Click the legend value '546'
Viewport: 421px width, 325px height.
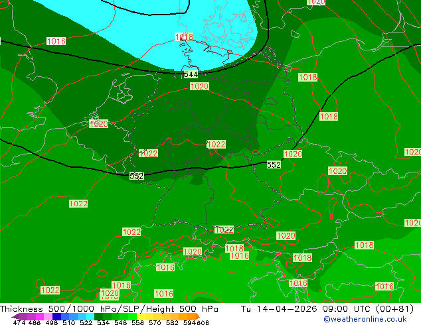pyautogui.click(x=121, y=322)
